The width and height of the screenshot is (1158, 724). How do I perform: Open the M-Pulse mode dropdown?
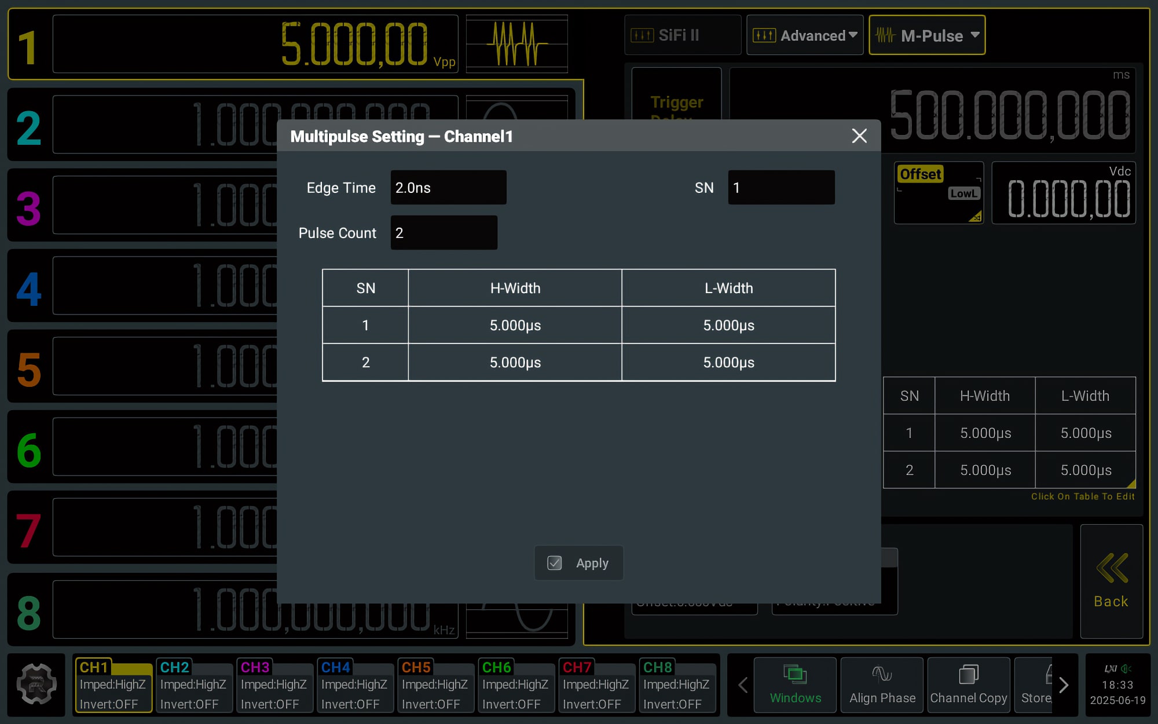927,35
